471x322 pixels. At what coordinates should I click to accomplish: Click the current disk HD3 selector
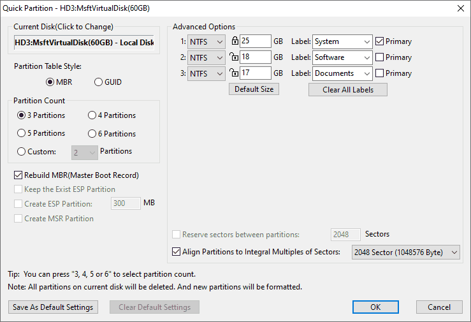click(84, 43)
